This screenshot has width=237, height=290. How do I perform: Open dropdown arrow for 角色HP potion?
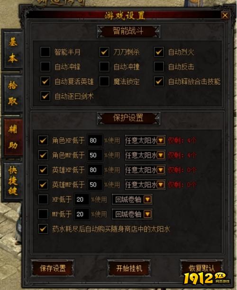(161, 140)
